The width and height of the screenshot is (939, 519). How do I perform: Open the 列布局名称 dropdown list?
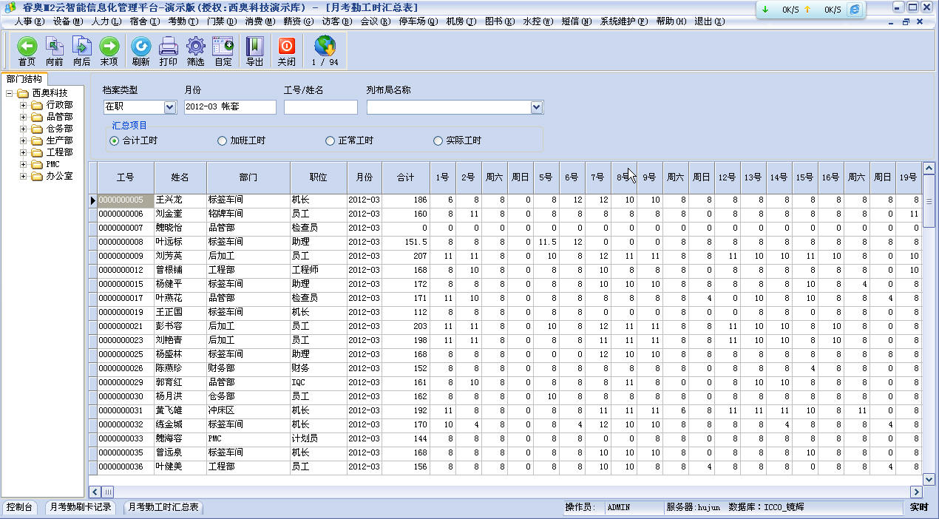[x=537, y=107]
